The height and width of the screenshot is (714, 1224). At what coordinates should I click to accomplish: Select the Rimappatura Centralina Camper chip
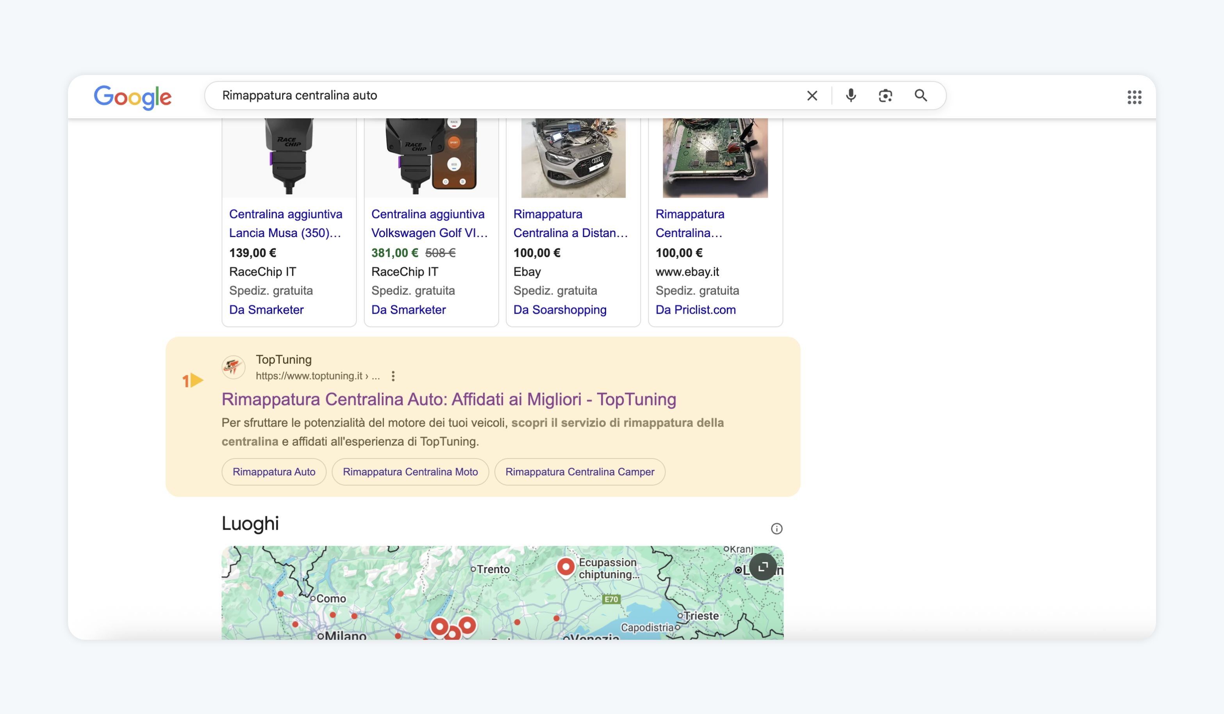(580, 471)
